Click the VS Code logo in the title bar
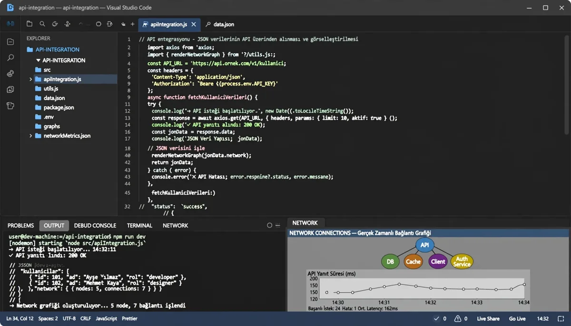The height and width of the screenshot is (326, 571). click(10, 8)
